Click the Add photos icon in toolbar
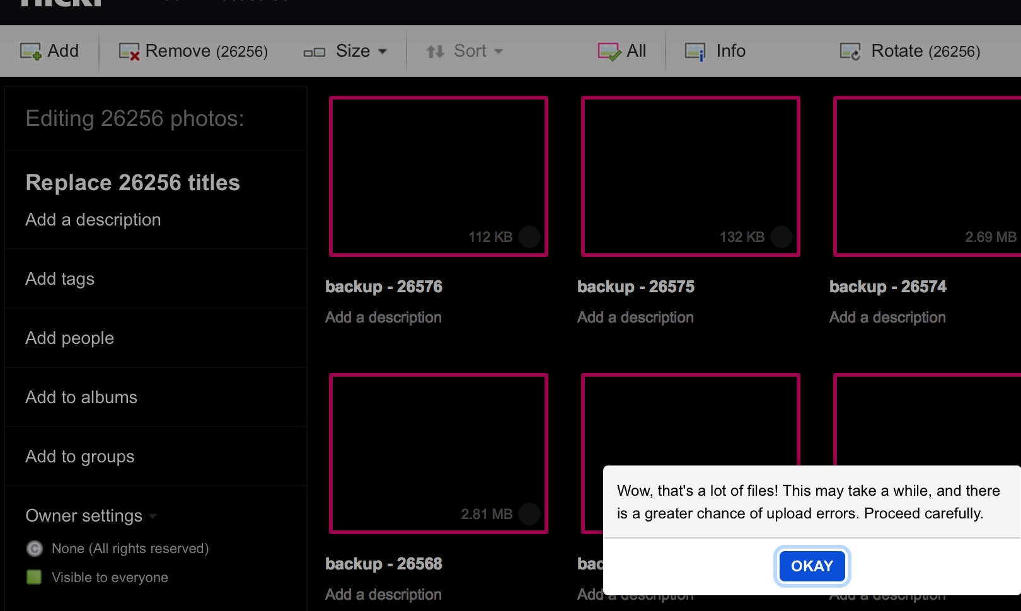The height and width of the screenshot is (611, 1021). (x=30, y=52)
